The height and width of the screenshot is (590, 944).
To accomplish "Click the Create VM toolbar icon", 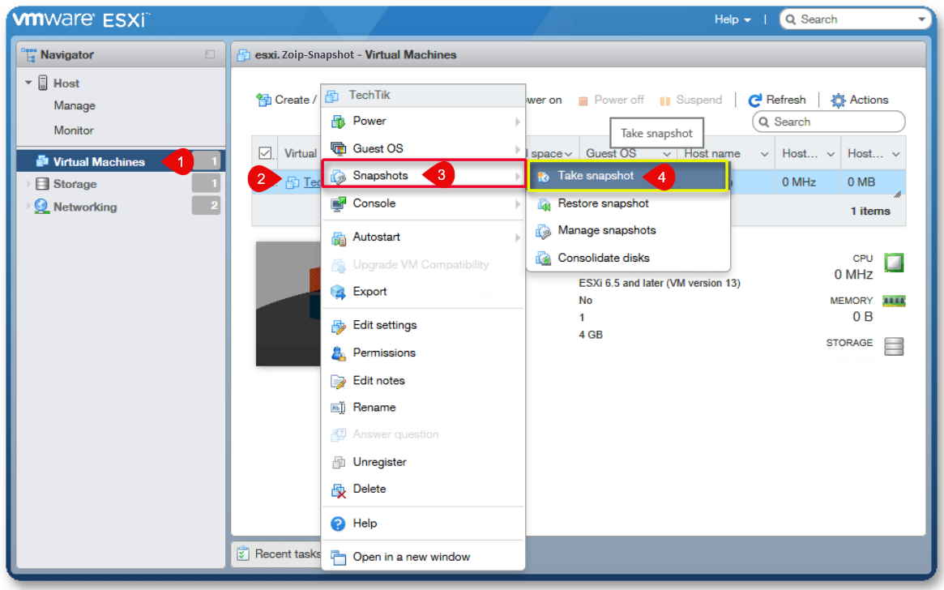I will click(263, 100).
